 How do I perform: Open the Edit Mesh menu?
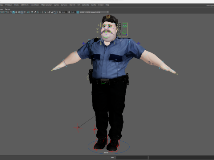(x=25, y=5)
